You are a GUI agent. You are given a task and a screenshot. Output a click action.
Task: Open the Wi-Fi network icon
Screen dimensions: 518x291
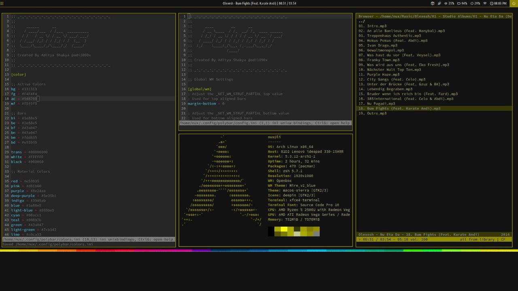pyautogui.click(x=485, y=3)
